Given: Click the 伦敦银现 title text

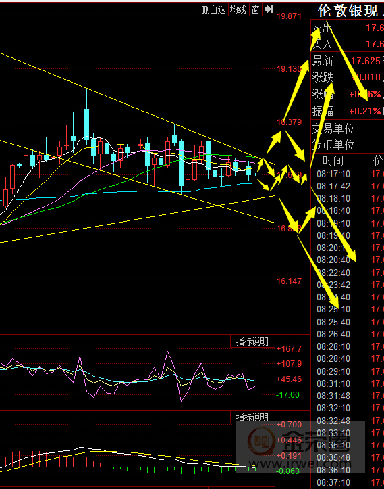Looking at the screenshot, I should pyautogui.click(x=348, y=11).
